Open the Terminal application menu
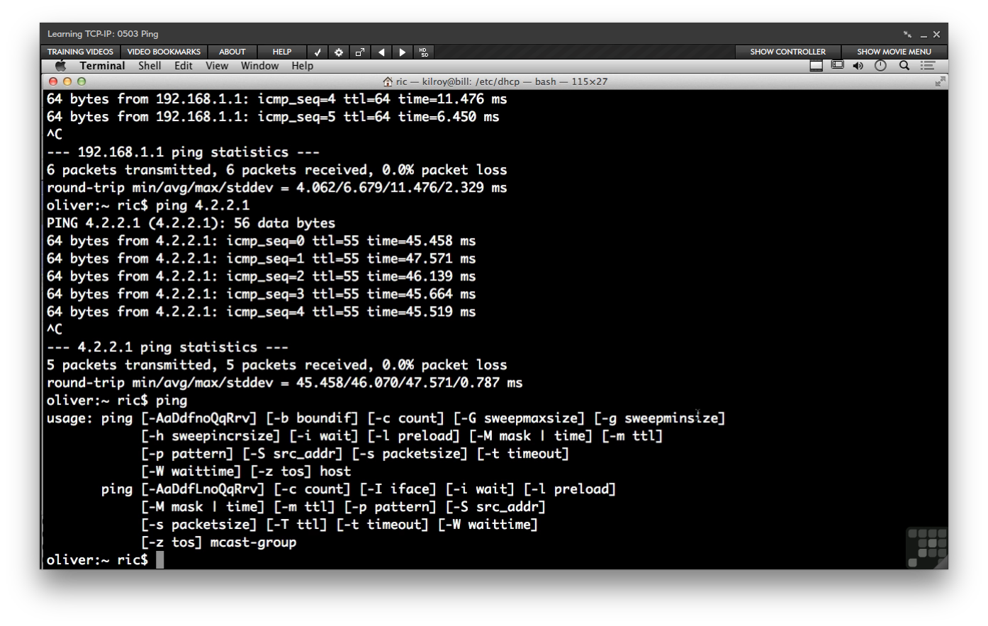 click(x=102, y=66)
